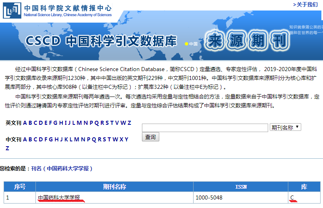The width and height of the screenshot is (323, 208).
Task: Open the 期刊名称 search type dropdown
Action: point(285,127)
